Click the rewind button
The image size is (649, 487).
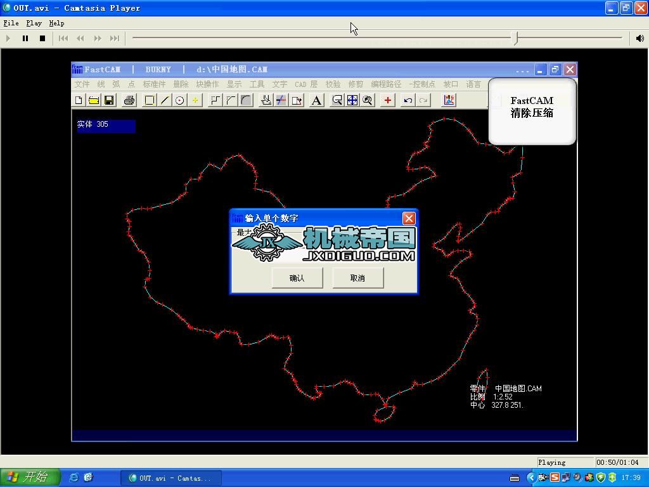coord(80,38)
